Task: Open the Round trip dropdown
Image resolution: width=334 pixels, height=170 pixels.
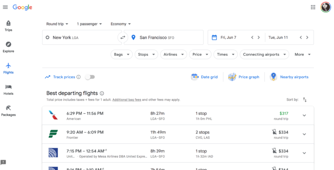Action: click(57, 24)
